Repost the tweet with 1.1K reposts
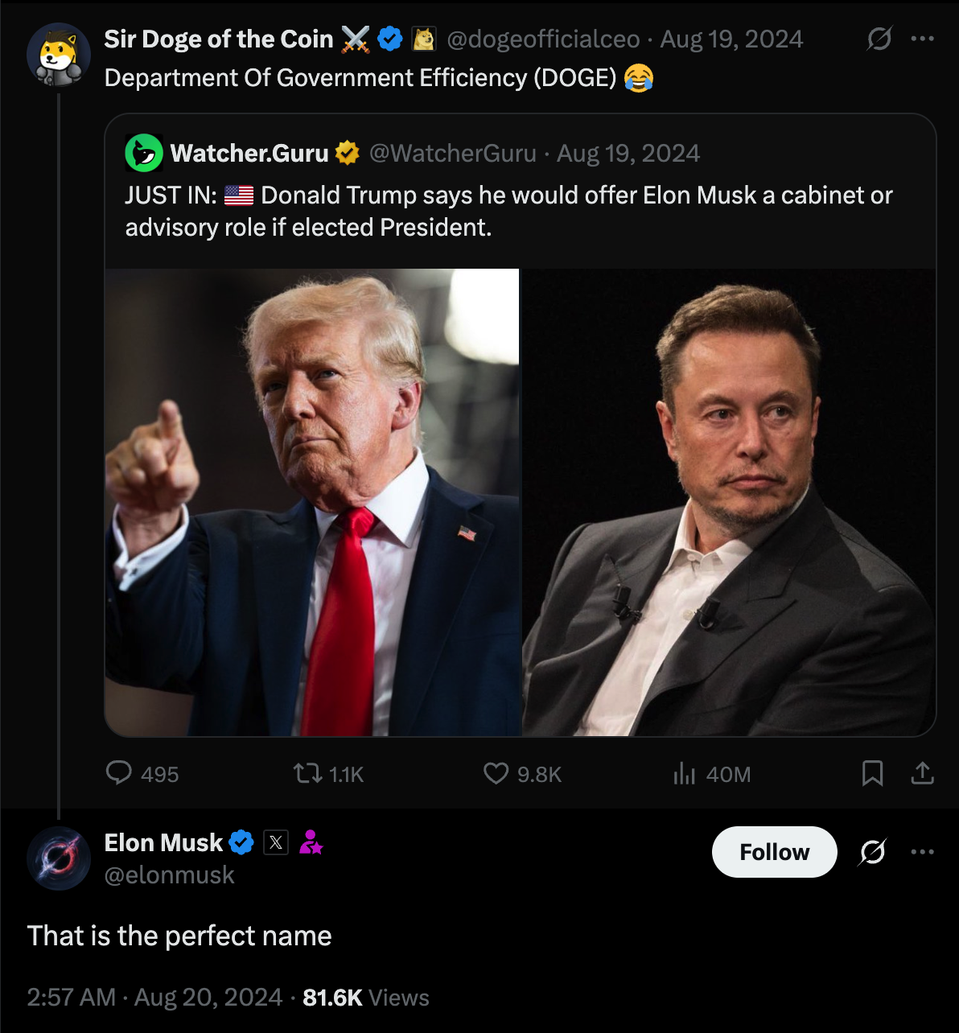The height and width of the screenshot is (1033, 959). coord(305,774)
